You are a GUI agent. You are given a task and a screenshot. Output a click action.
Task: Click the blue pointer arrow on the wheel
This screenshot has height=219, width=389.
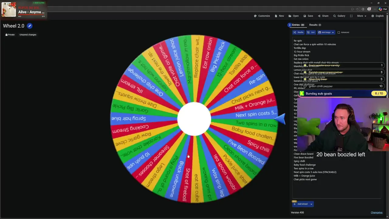coord(280,119)
